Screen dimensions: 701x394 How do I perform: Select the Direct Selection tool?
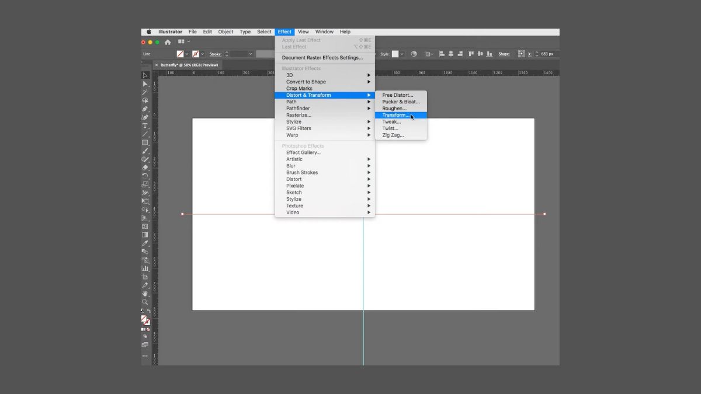click(x=145, y=84)
